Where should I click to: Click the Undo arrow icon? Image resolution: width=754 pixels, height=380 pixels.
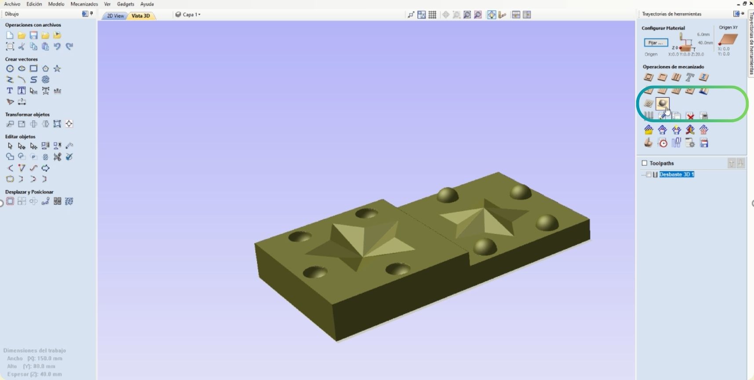pos(57,46)
